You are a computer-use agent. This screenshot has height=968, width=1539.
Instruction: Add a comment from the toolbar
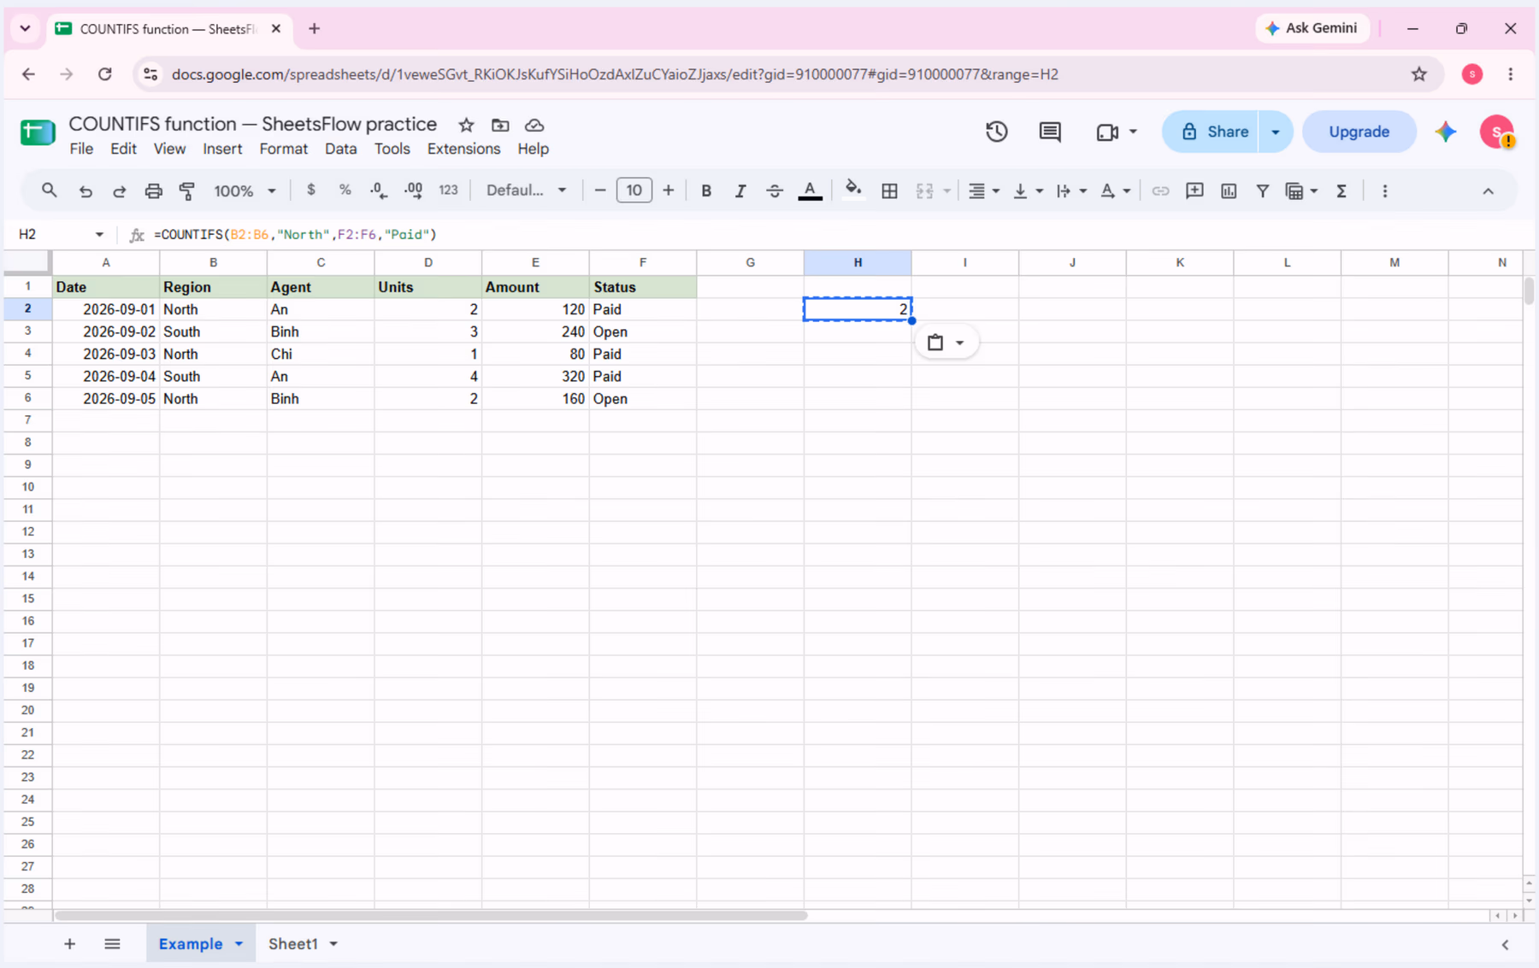(x=1194, y=191)
